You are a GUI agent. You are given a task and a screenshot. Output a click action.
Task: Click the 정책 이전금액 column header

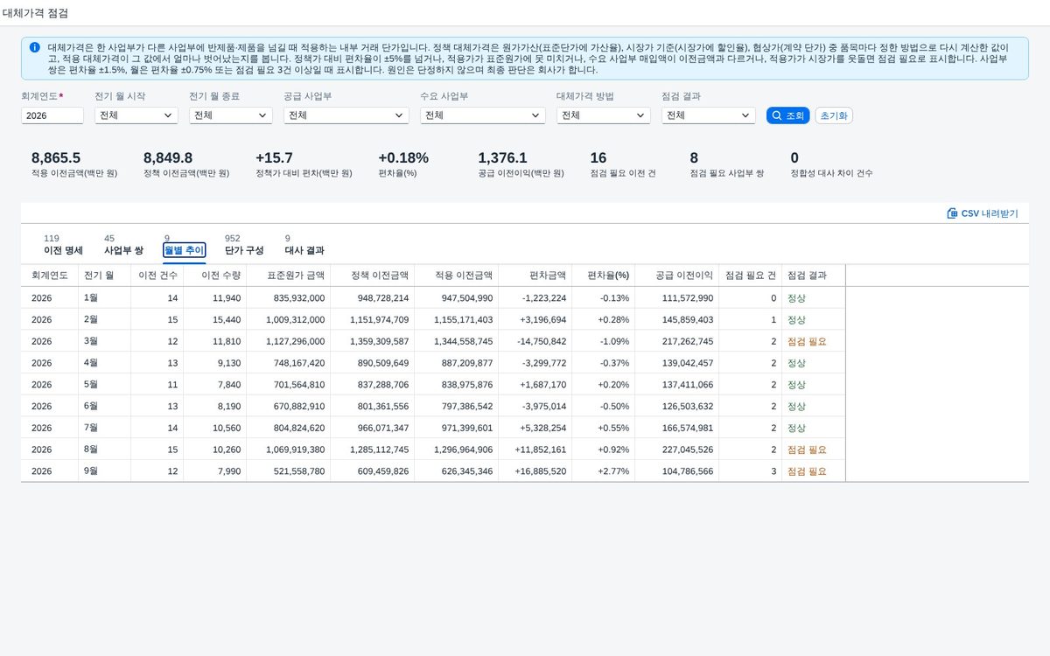(x=373, y=276)
